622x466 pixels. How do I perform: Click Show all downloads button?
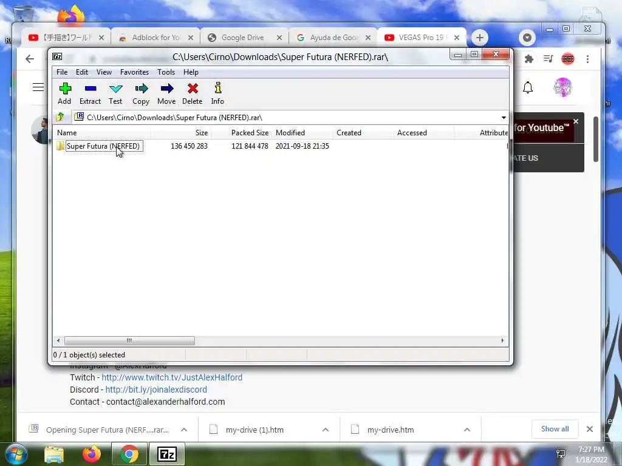(555, 429)
